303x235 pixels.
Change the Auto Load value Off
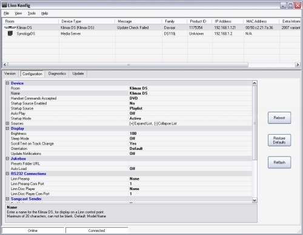pos(190,169)
